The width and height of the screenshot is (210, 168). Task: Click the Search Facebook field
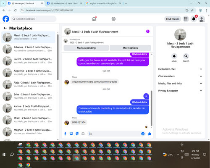coord(34,19)
